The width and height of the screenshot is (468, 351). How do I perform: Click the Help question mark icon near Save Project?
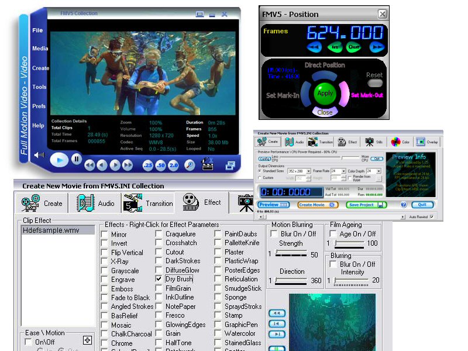point(403,205)
